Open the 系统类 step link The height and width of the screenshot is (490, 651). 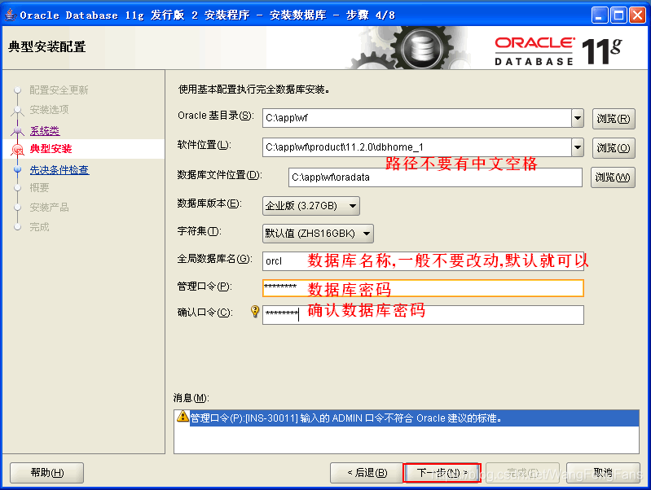tap(45, 131)
